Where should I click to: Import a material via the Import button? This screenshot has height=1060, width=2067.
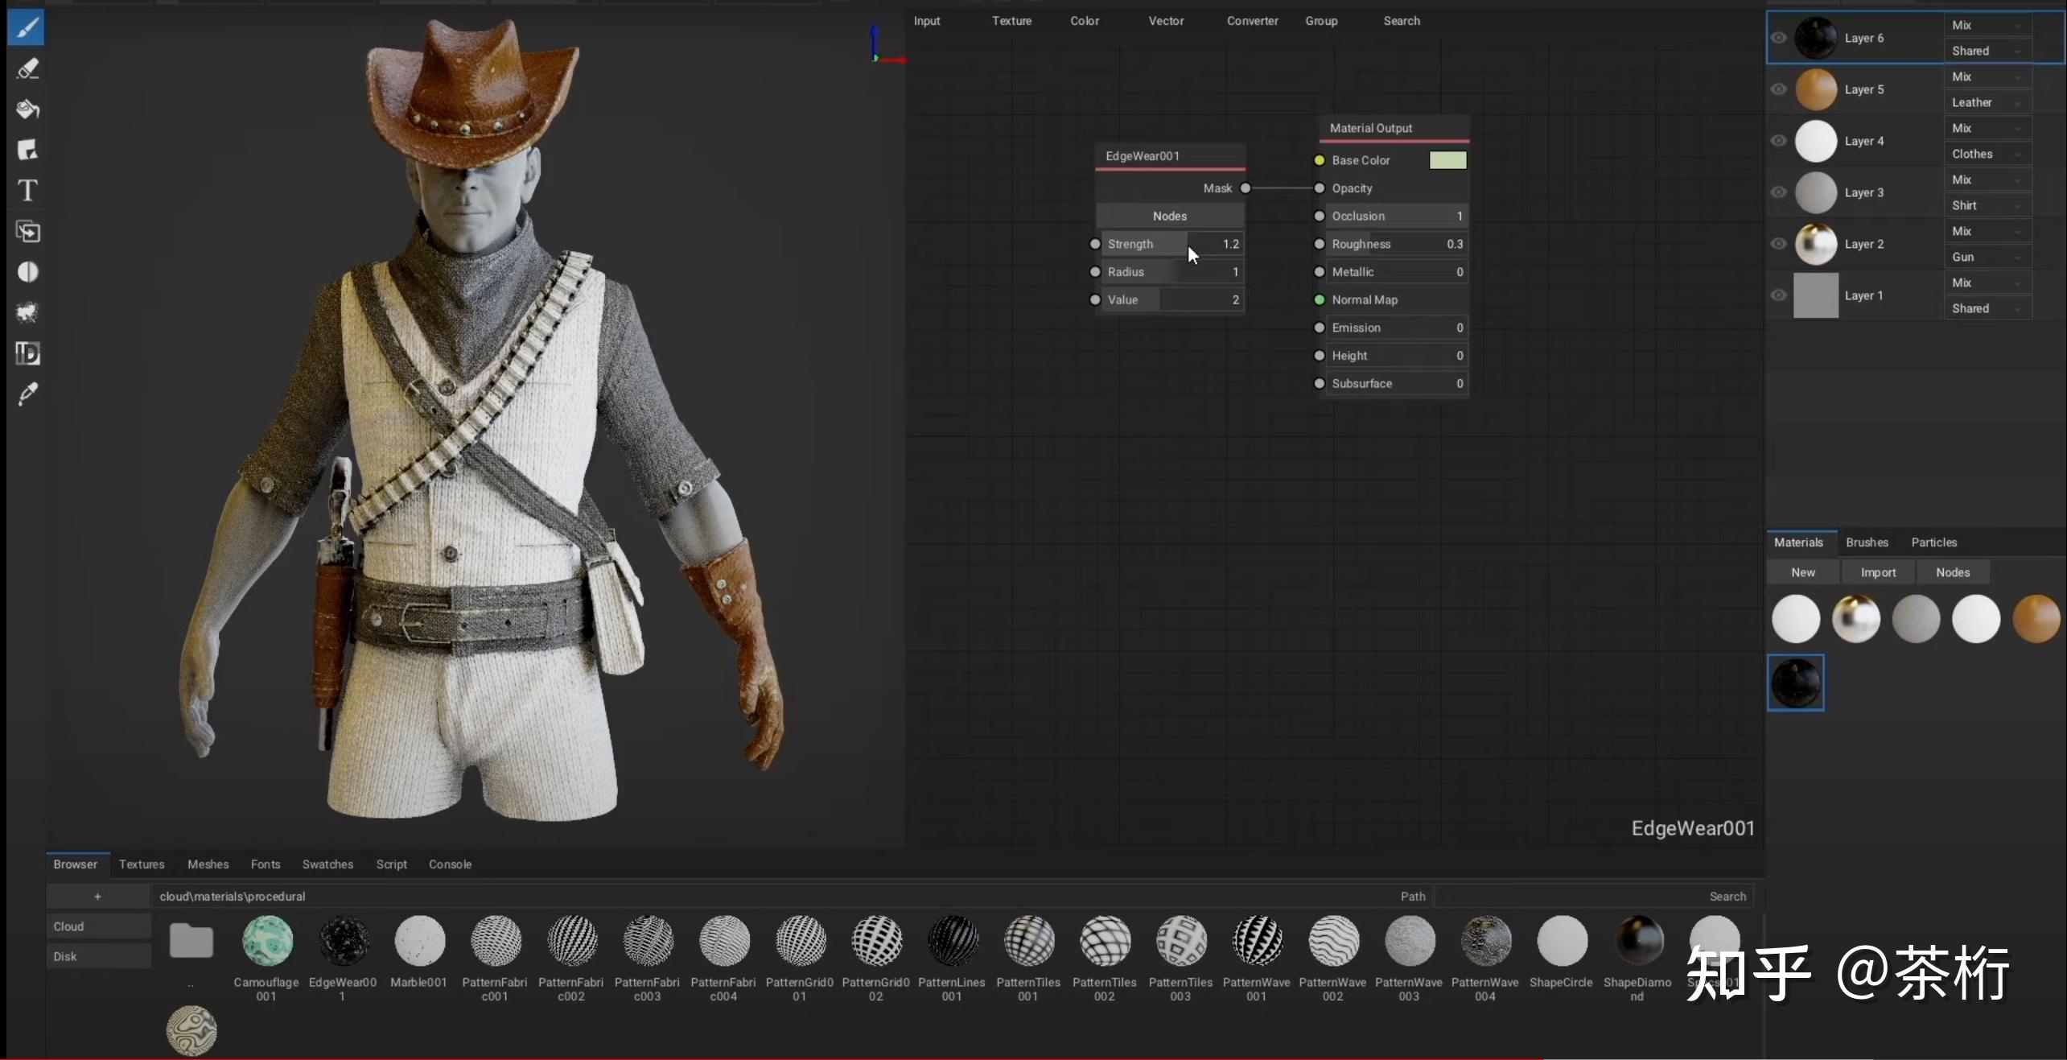(1878, 572)
